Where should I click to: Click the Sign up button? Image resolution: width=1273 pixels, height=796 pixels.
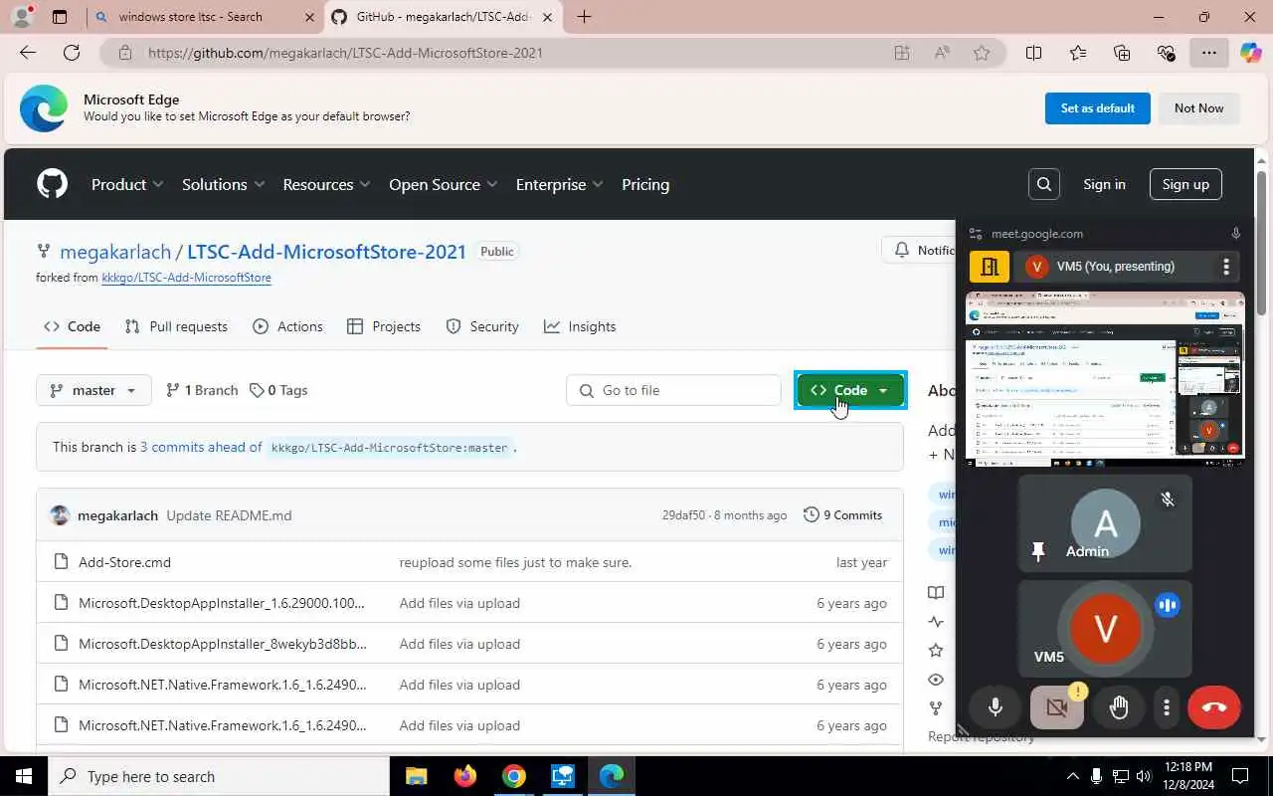click(x=1185, y=184)
